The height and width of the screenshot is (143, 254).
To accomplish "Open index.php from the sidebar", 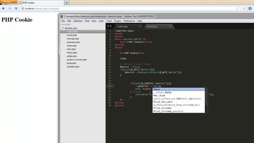I will pyautogui.click(x=71, y=46).
